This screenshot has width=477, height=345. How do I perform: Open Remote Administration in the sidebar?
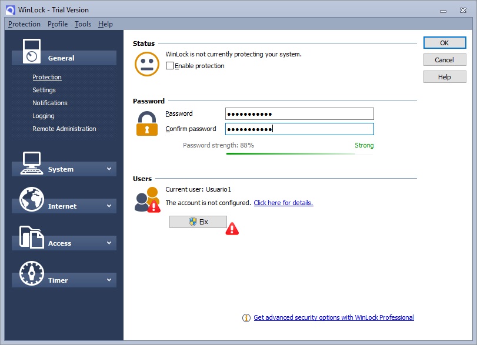point(64,129)
